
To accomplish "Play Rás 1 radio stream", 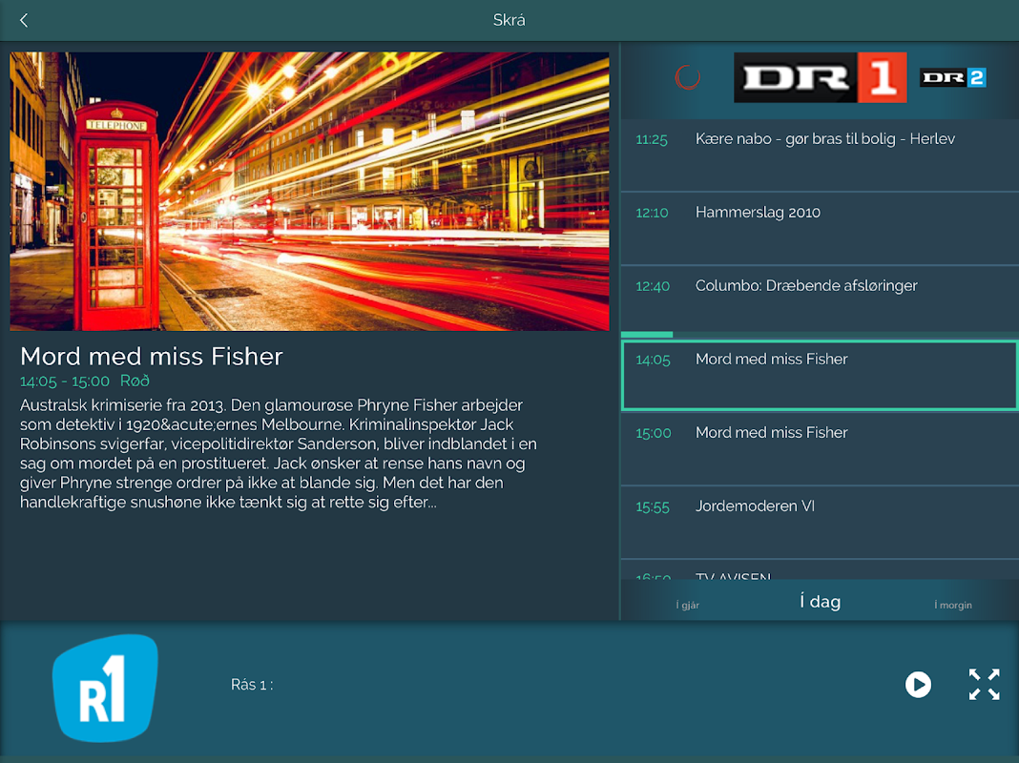I will coord(918,685).
